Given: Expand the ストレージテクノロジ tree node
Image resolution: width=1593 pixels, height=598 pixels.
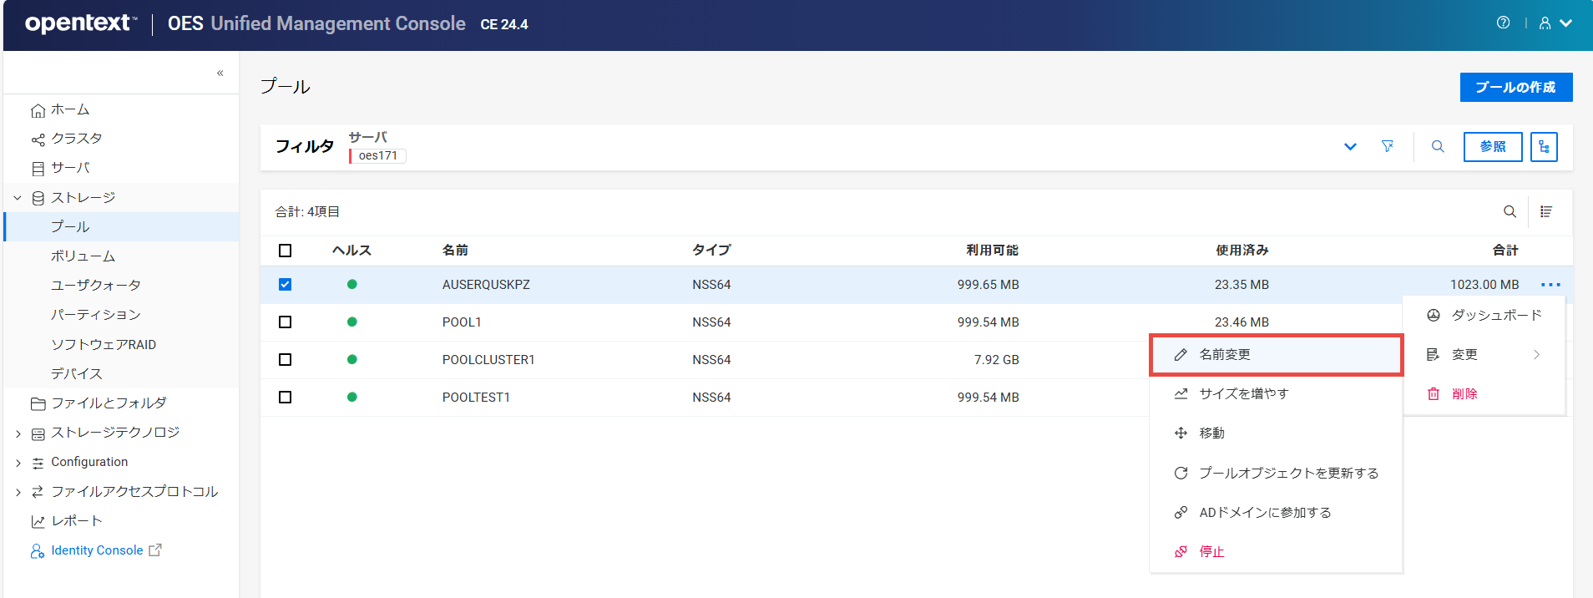Looking at the screenshot, I should pos(18,433).
